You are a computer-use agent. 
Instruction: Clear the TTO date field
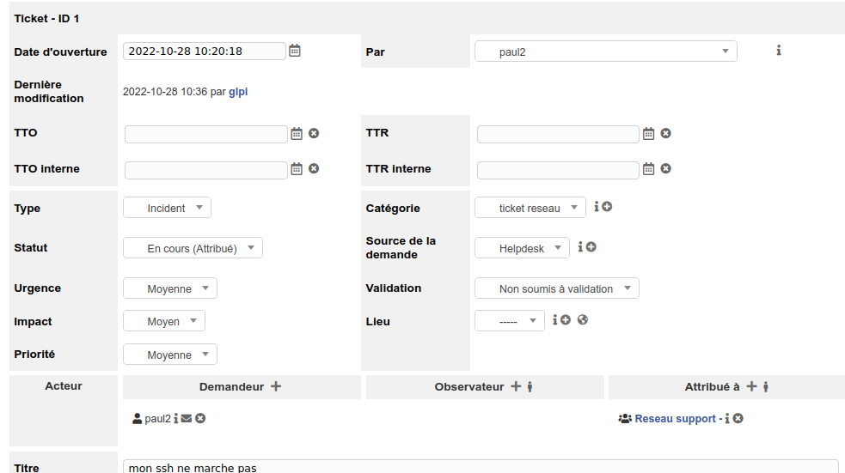coord(314,133)
